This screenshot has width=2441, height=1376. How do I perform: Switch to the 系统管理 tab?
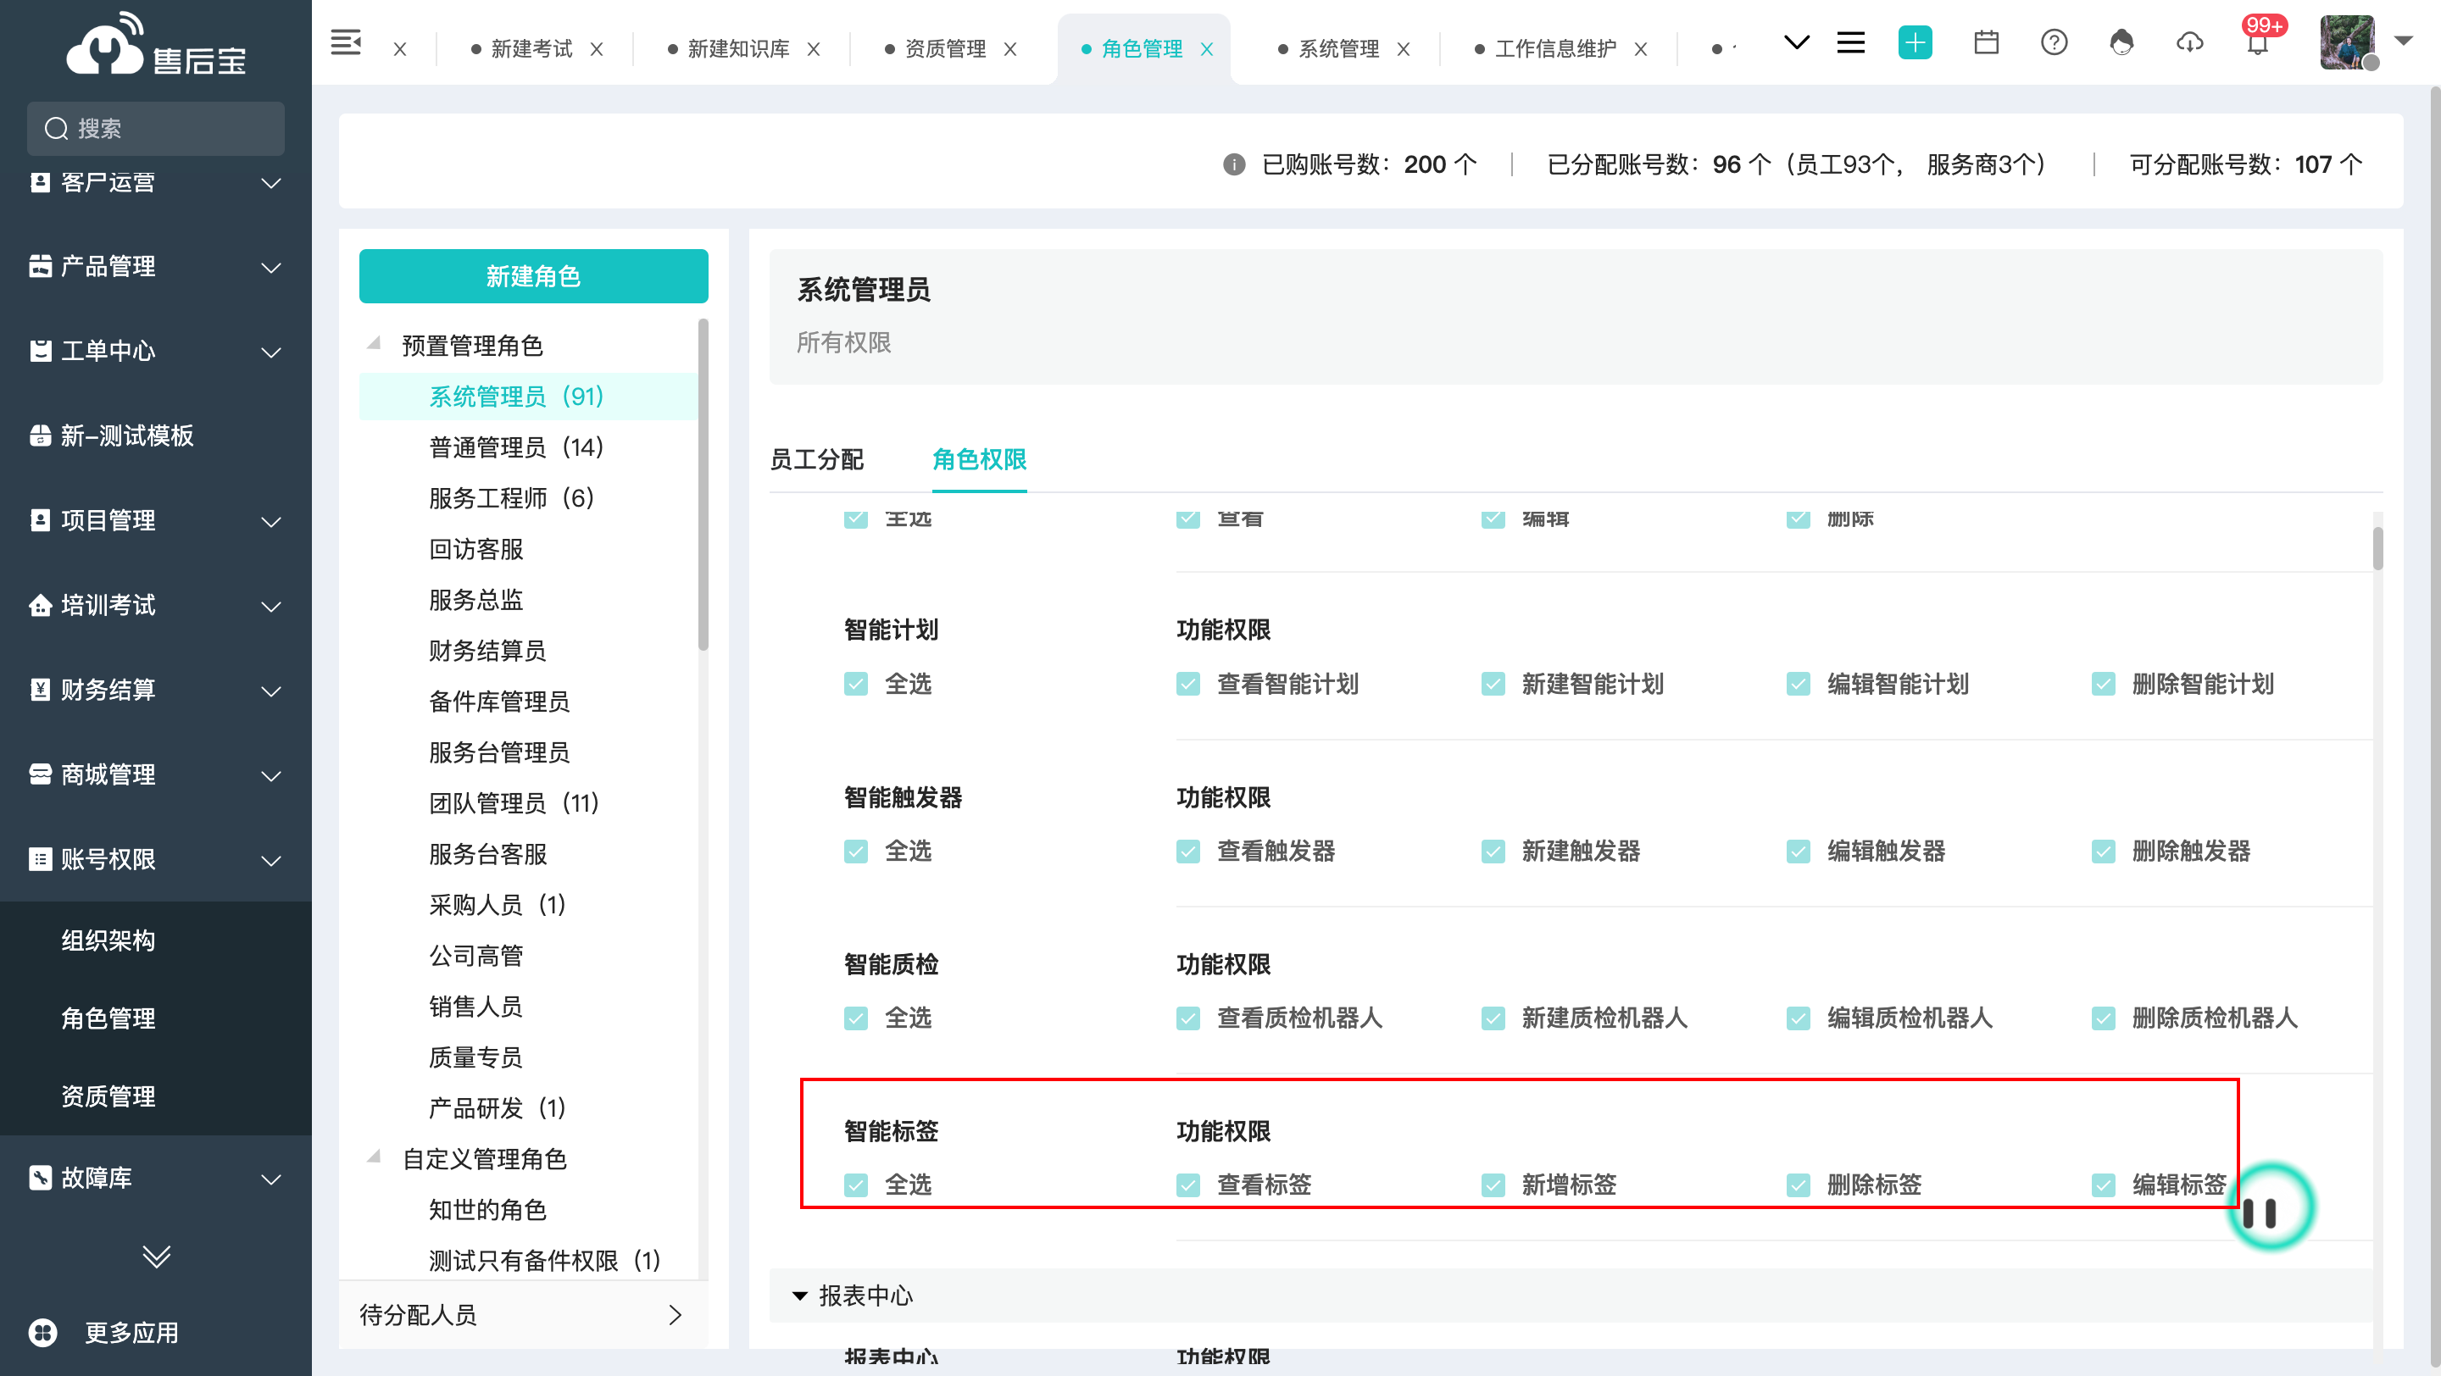(1338, 49)
